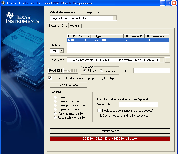181x154 pixels.
Task: Enable Block debug commands checkbox
Action: [x=99, y=110]
